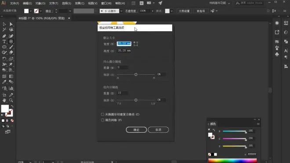Image resolution: width=290 pixels, height=163 pixels.
Task: Select the Gradient tool
Action: point(11,76)
